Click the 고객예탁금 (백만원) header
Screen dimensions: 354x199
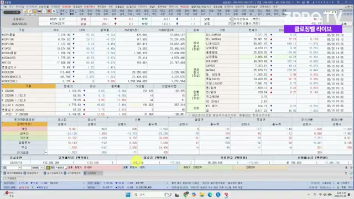click(x=74, y=158)
